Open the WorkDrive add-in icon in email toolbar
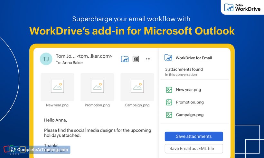Viewport: 264px width, 158px height. pyautogui.click(x=125, y=59)
